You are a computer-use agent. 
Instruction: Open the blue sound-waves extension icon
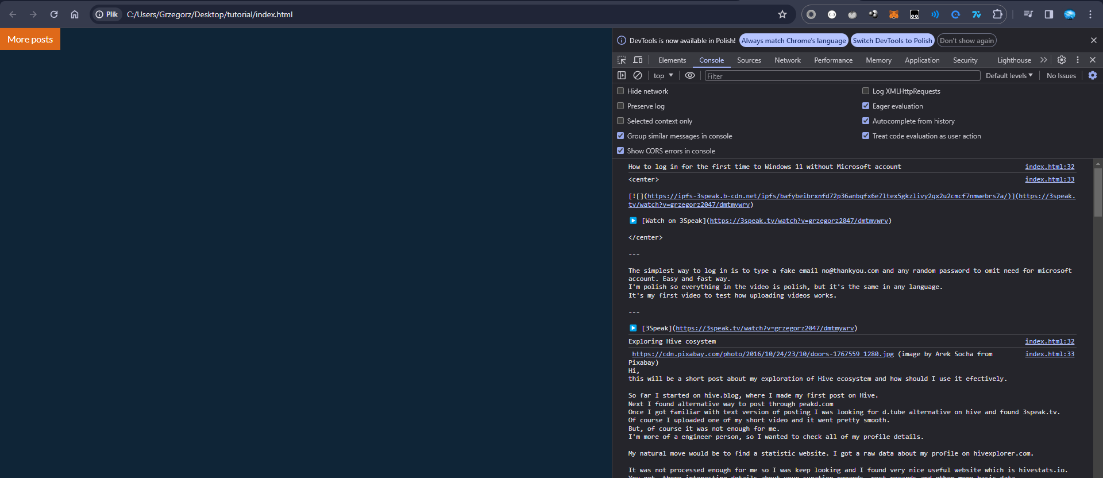(935, 14)
